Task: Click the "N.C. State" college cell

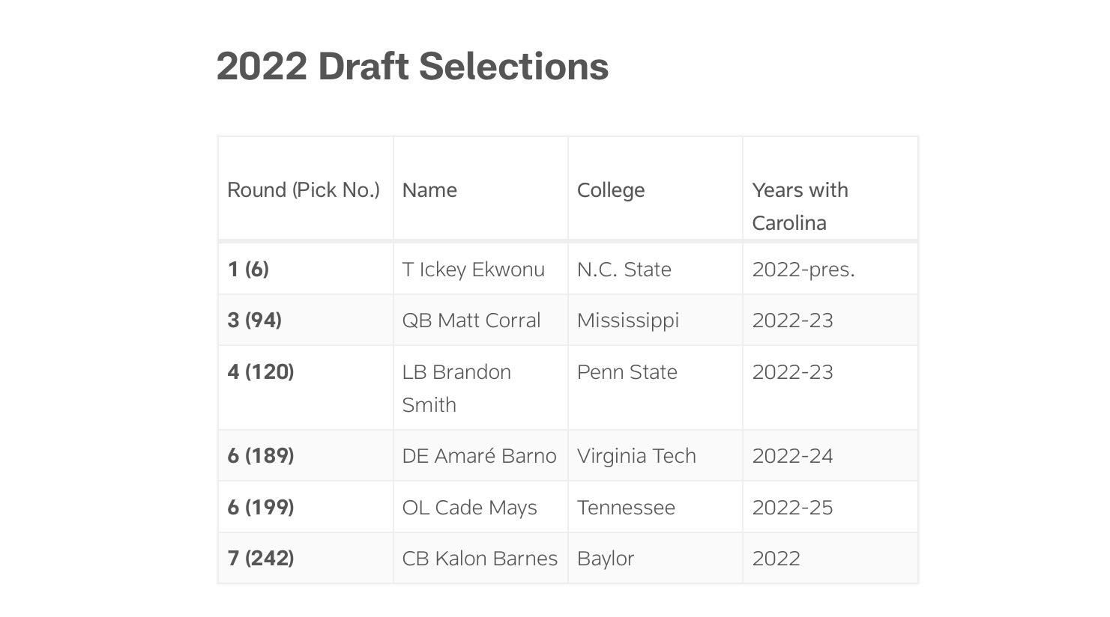Action: point(624,270)
